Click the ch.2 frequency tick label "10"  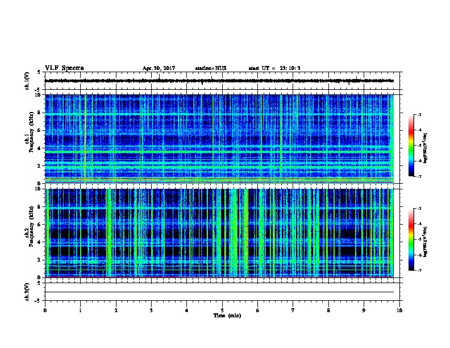[x=39, y=189]
